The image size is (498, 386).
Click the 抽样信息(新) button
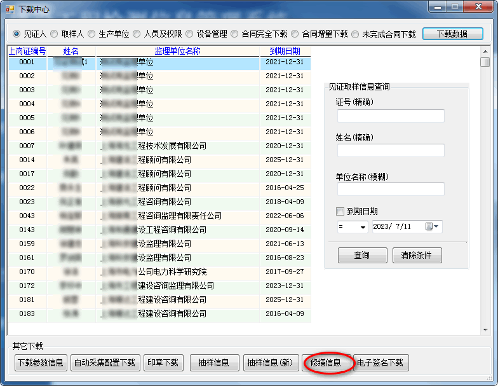271,362
